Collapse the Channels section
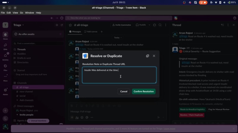Viewport: 238px width, 133px height. click(22, 83)
